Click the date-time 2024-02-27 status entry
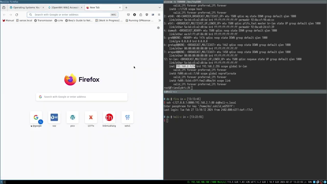Screen dimensions: 327x184 [292, 182]
